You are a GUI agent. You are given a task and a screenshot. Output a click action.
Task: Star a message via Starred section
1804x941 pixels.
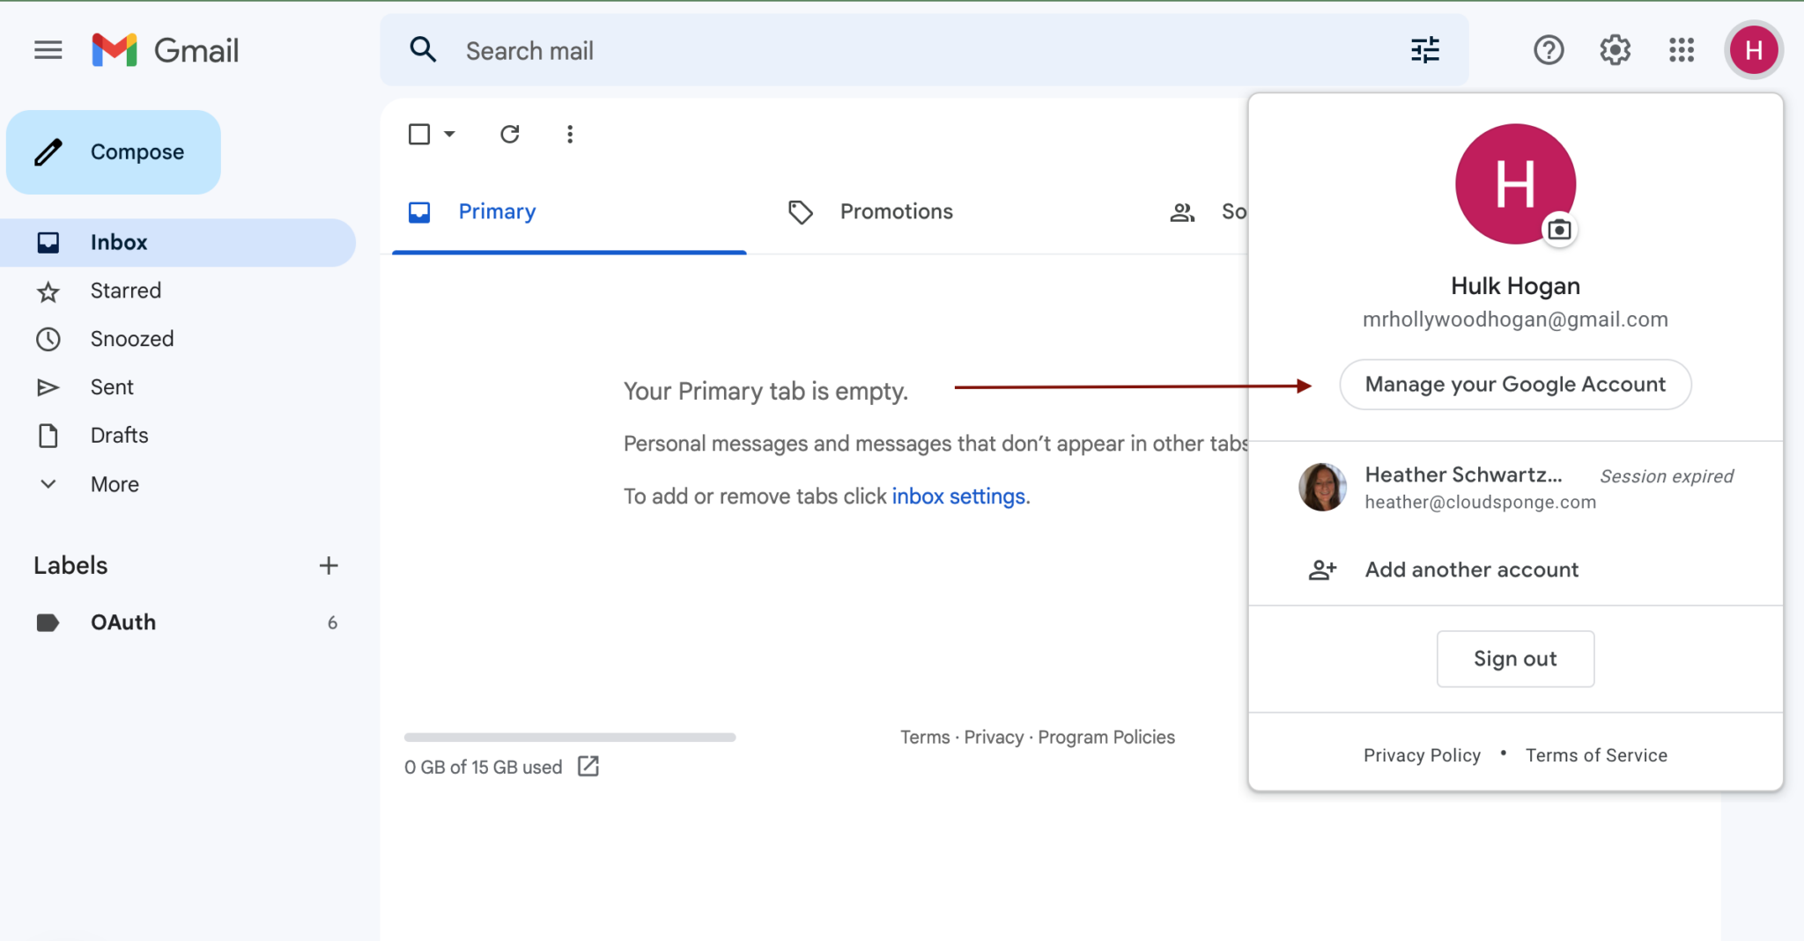(125, 290)
